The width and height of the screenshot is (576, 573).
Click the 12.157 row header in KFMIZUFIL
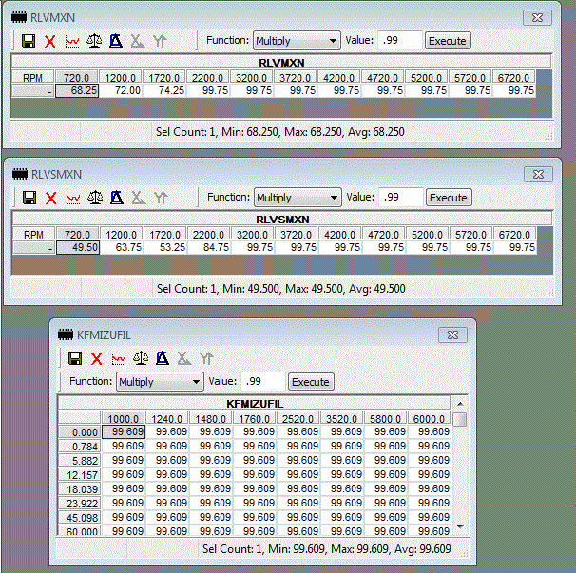pyautogui.click(x=79, y=475)
